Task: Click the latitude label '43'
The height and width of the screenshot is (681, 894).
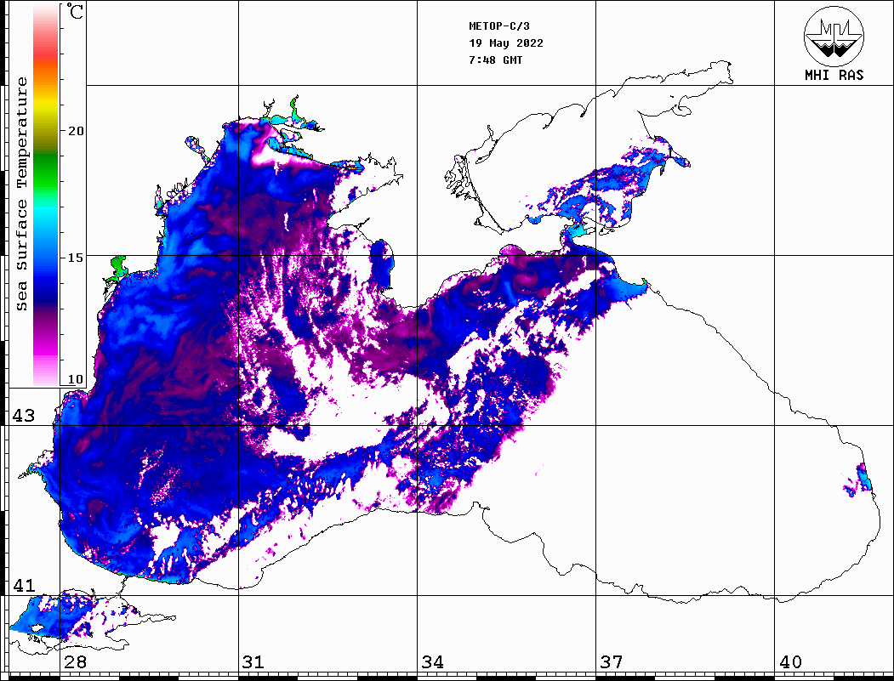Action: click(x=23, y=416)
